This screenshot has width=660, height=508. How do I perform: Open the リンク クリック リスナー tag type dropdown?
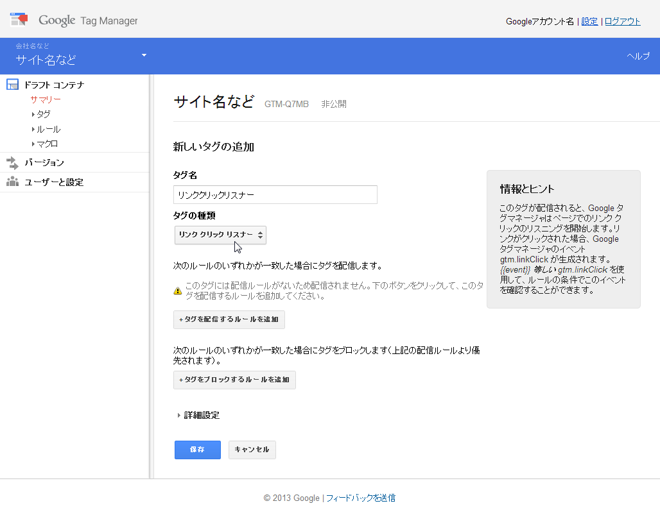coord(220,235)
